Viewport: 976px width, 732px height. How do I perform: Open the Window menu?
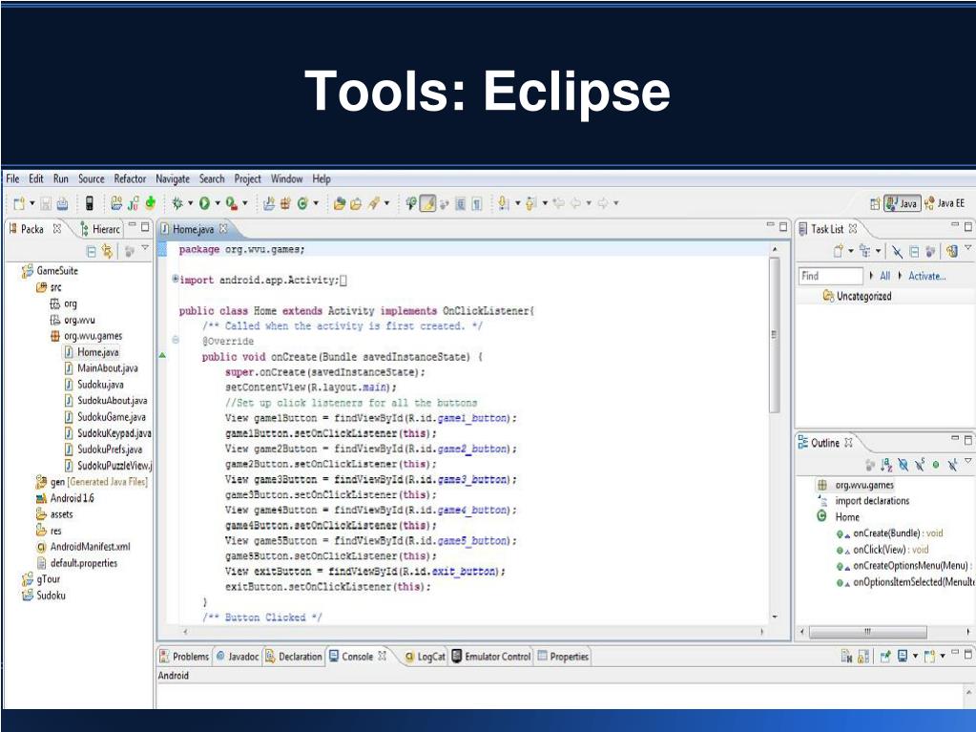[x=286, y=178]
